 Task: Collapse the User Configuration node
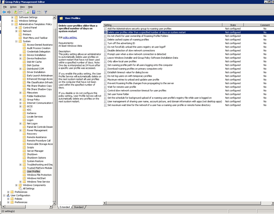coord(4,195)
